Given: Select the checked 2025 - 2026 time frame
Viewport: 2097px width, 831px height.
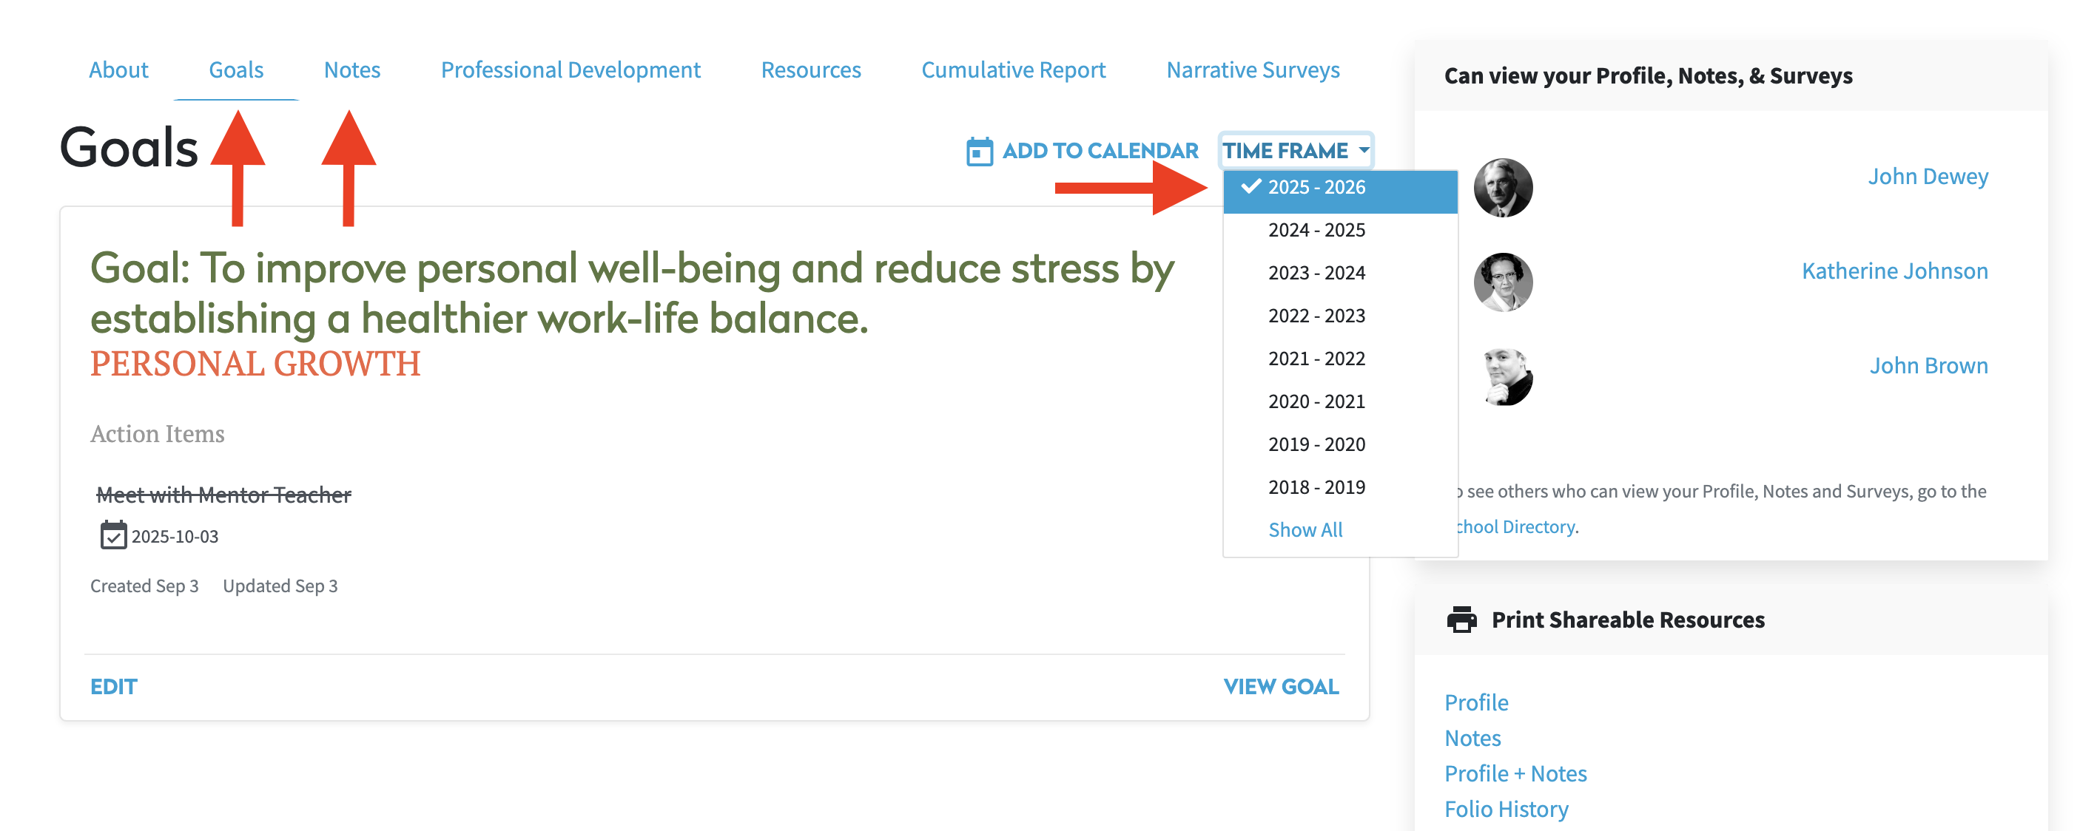Looking at the screenshot, I should (1316, 188).
